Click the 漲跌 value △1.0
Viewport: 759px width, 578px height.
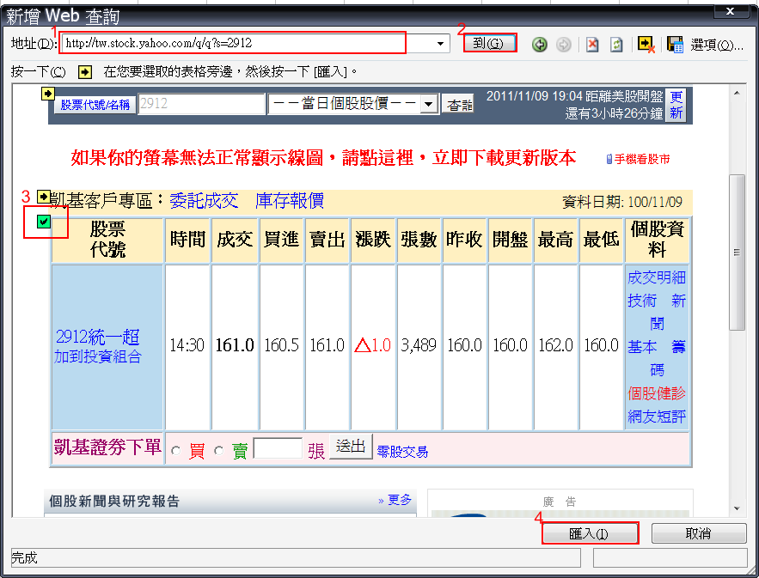pyautogui.click(x=373, y=345)
